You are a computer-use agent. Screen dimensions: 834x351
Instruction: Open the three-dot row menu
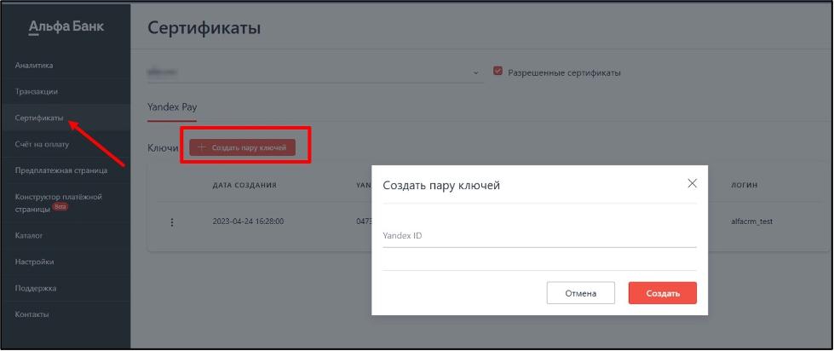click(172, 222)
